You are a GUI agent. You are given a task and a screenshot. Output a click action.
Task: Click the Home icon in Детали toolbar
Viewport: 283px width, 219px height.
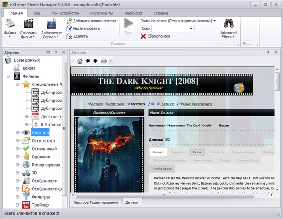tap(80, 61)
